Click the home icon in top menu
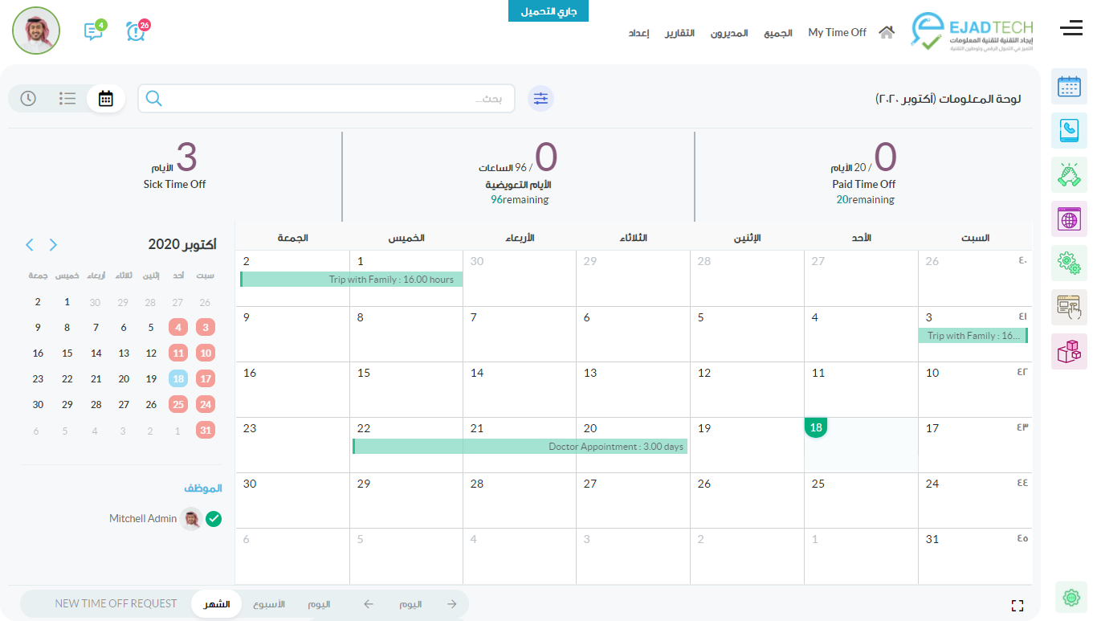 click(887, 32)
